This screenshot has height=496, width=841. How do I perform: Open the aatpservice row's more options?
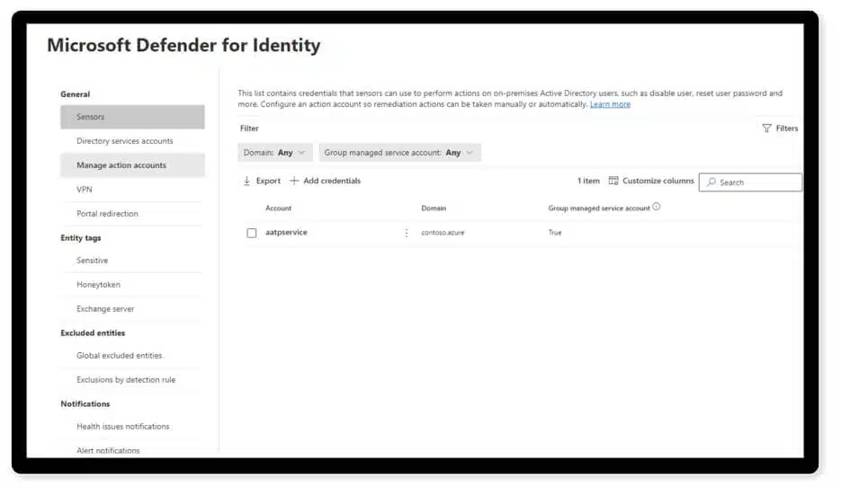406,233
